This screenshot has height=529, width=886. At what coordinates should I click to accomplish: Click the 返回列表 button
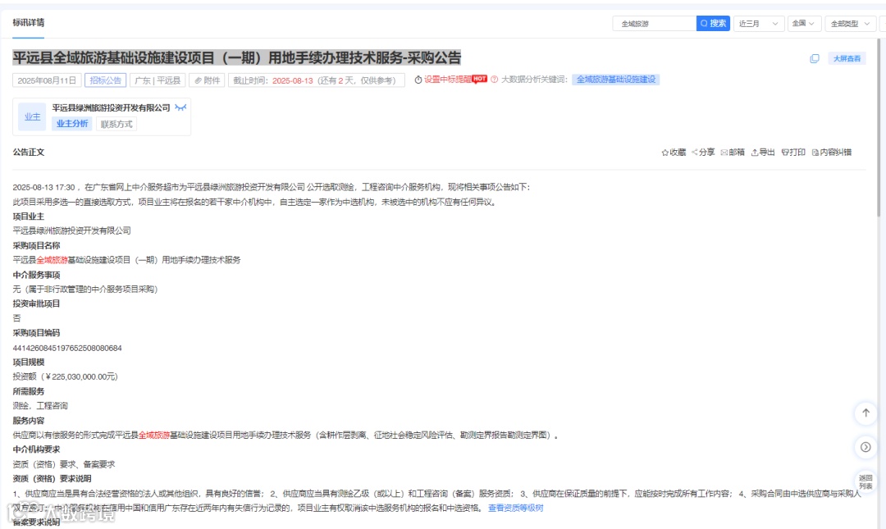tap(865, 482)
